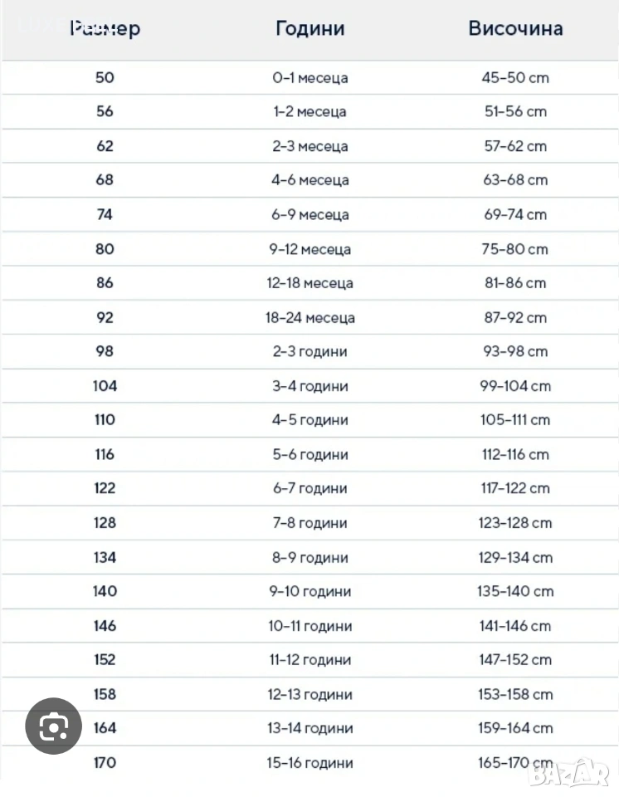Click the Размер column header

click(x=105, y=29)
